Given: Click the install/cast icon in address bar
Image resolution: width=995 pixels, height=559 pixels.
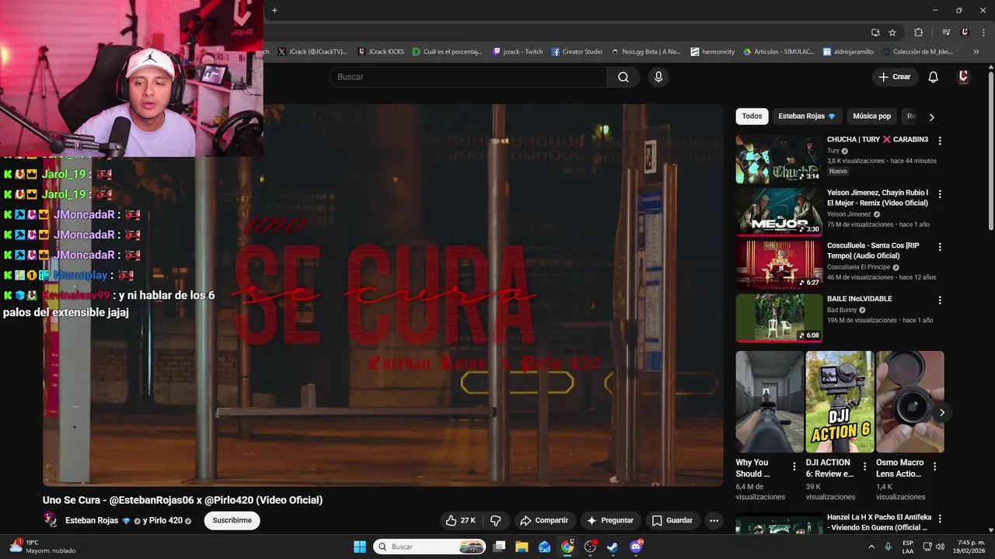Looking at the screenshot, I should point(875,33).
